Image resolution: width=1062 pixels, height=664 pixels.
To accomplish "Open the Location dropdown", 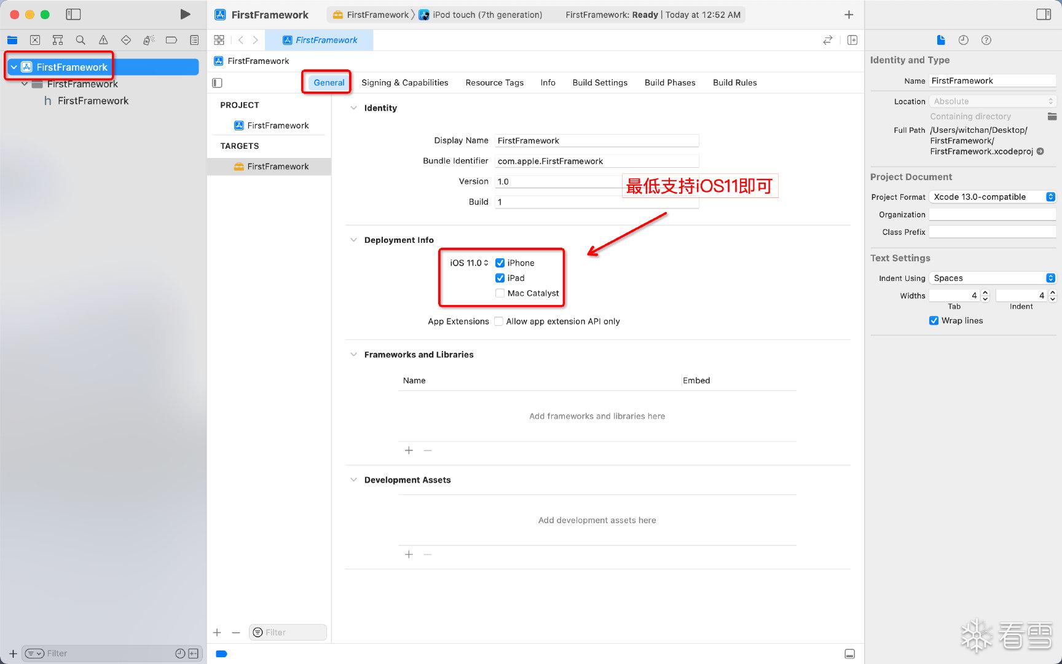I will click(993, 101).
